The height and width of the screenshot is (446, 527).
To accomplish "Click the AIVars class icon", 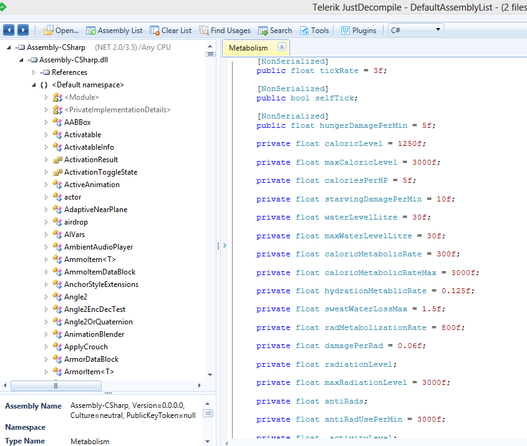I will (57, 235).
